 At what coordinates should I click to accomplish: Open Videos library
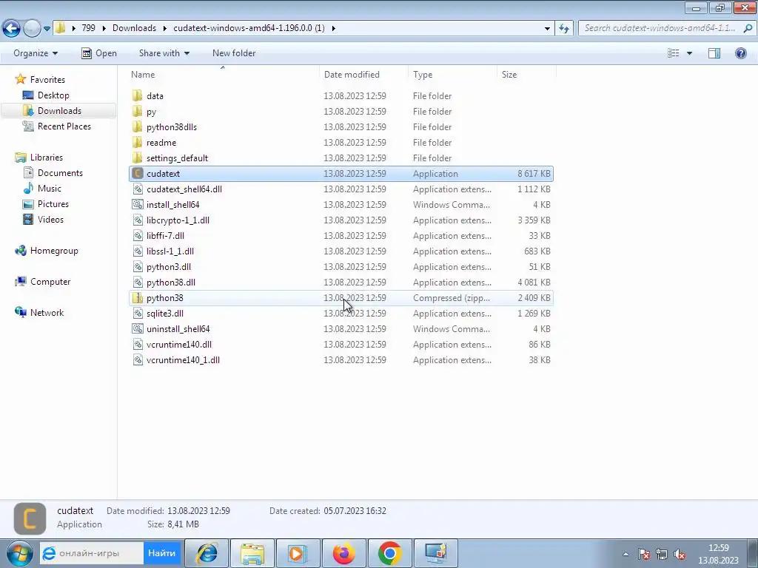pos(50,219)
